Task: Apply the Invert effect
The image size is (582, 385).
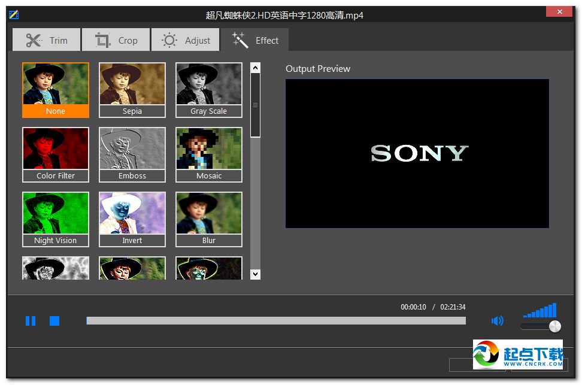Action: [x=132, y=219]
